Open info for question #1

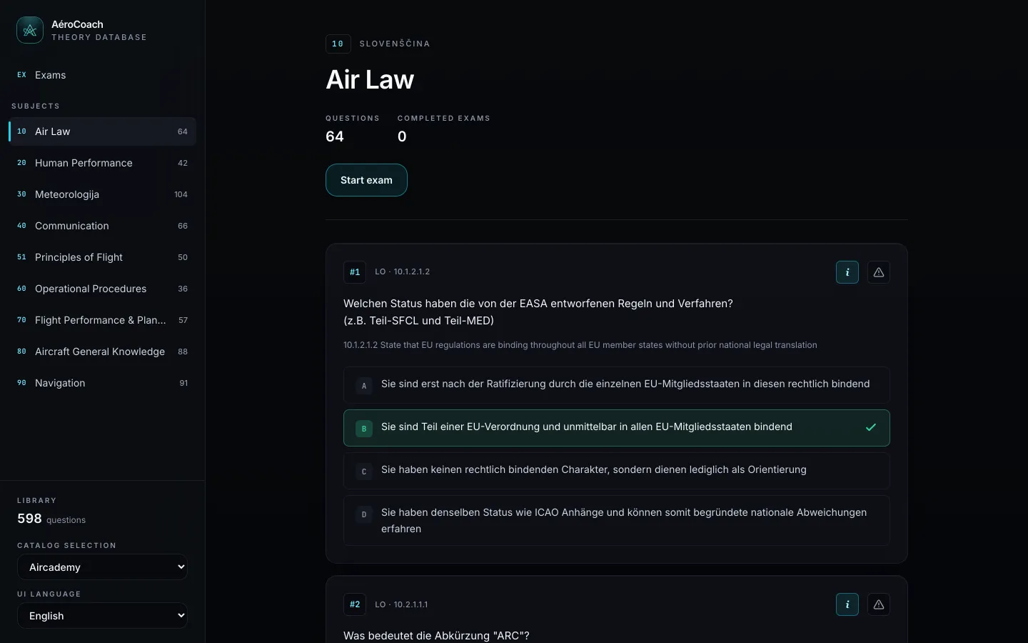(847, 272)
